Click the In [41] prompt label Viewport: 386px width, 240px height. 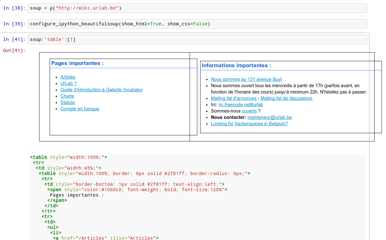[x=14, y=39]
